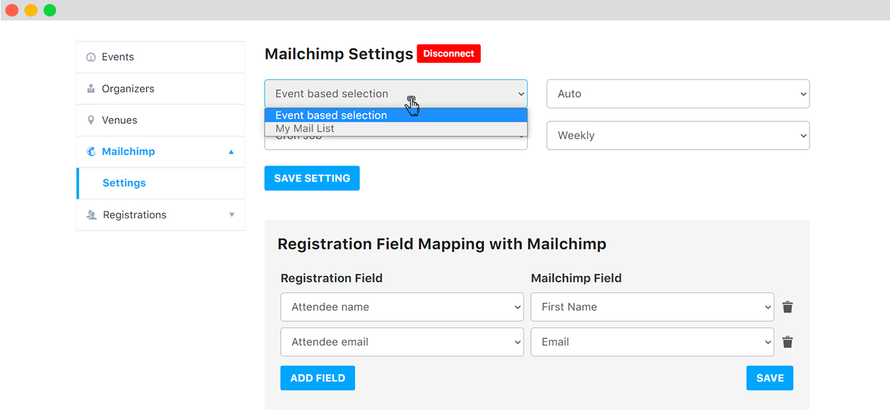Open Registrations in the sidebar
This screenshot has height=419, width=890.
pos(160,215)
